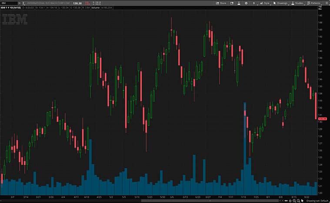Open the Style menu
The image size is (330, 203).
[x=264, y=3]
